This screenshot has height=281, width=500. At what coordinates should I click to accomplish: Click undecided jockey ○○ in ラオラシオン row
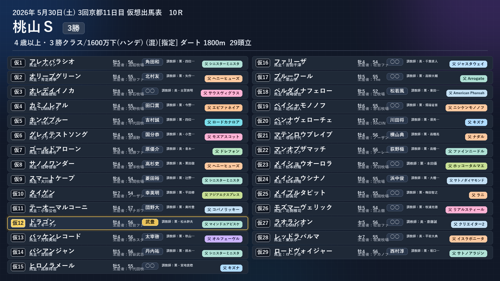point(395,222)
